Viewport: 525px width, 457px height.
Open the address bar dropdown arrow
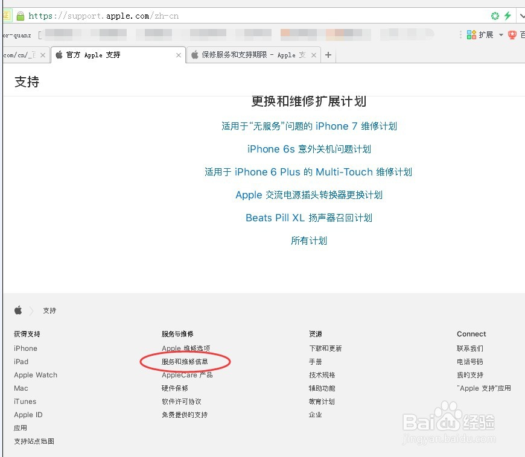(x=522, y=16)
